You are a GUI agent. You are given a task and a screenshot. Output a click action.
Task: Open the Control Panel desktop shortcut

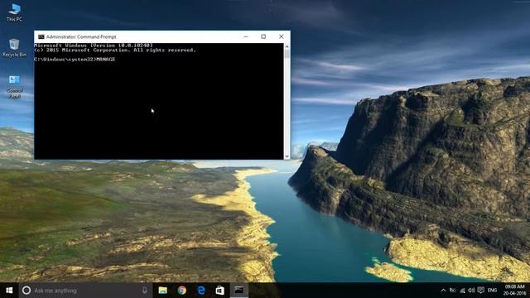pos(15,86)
